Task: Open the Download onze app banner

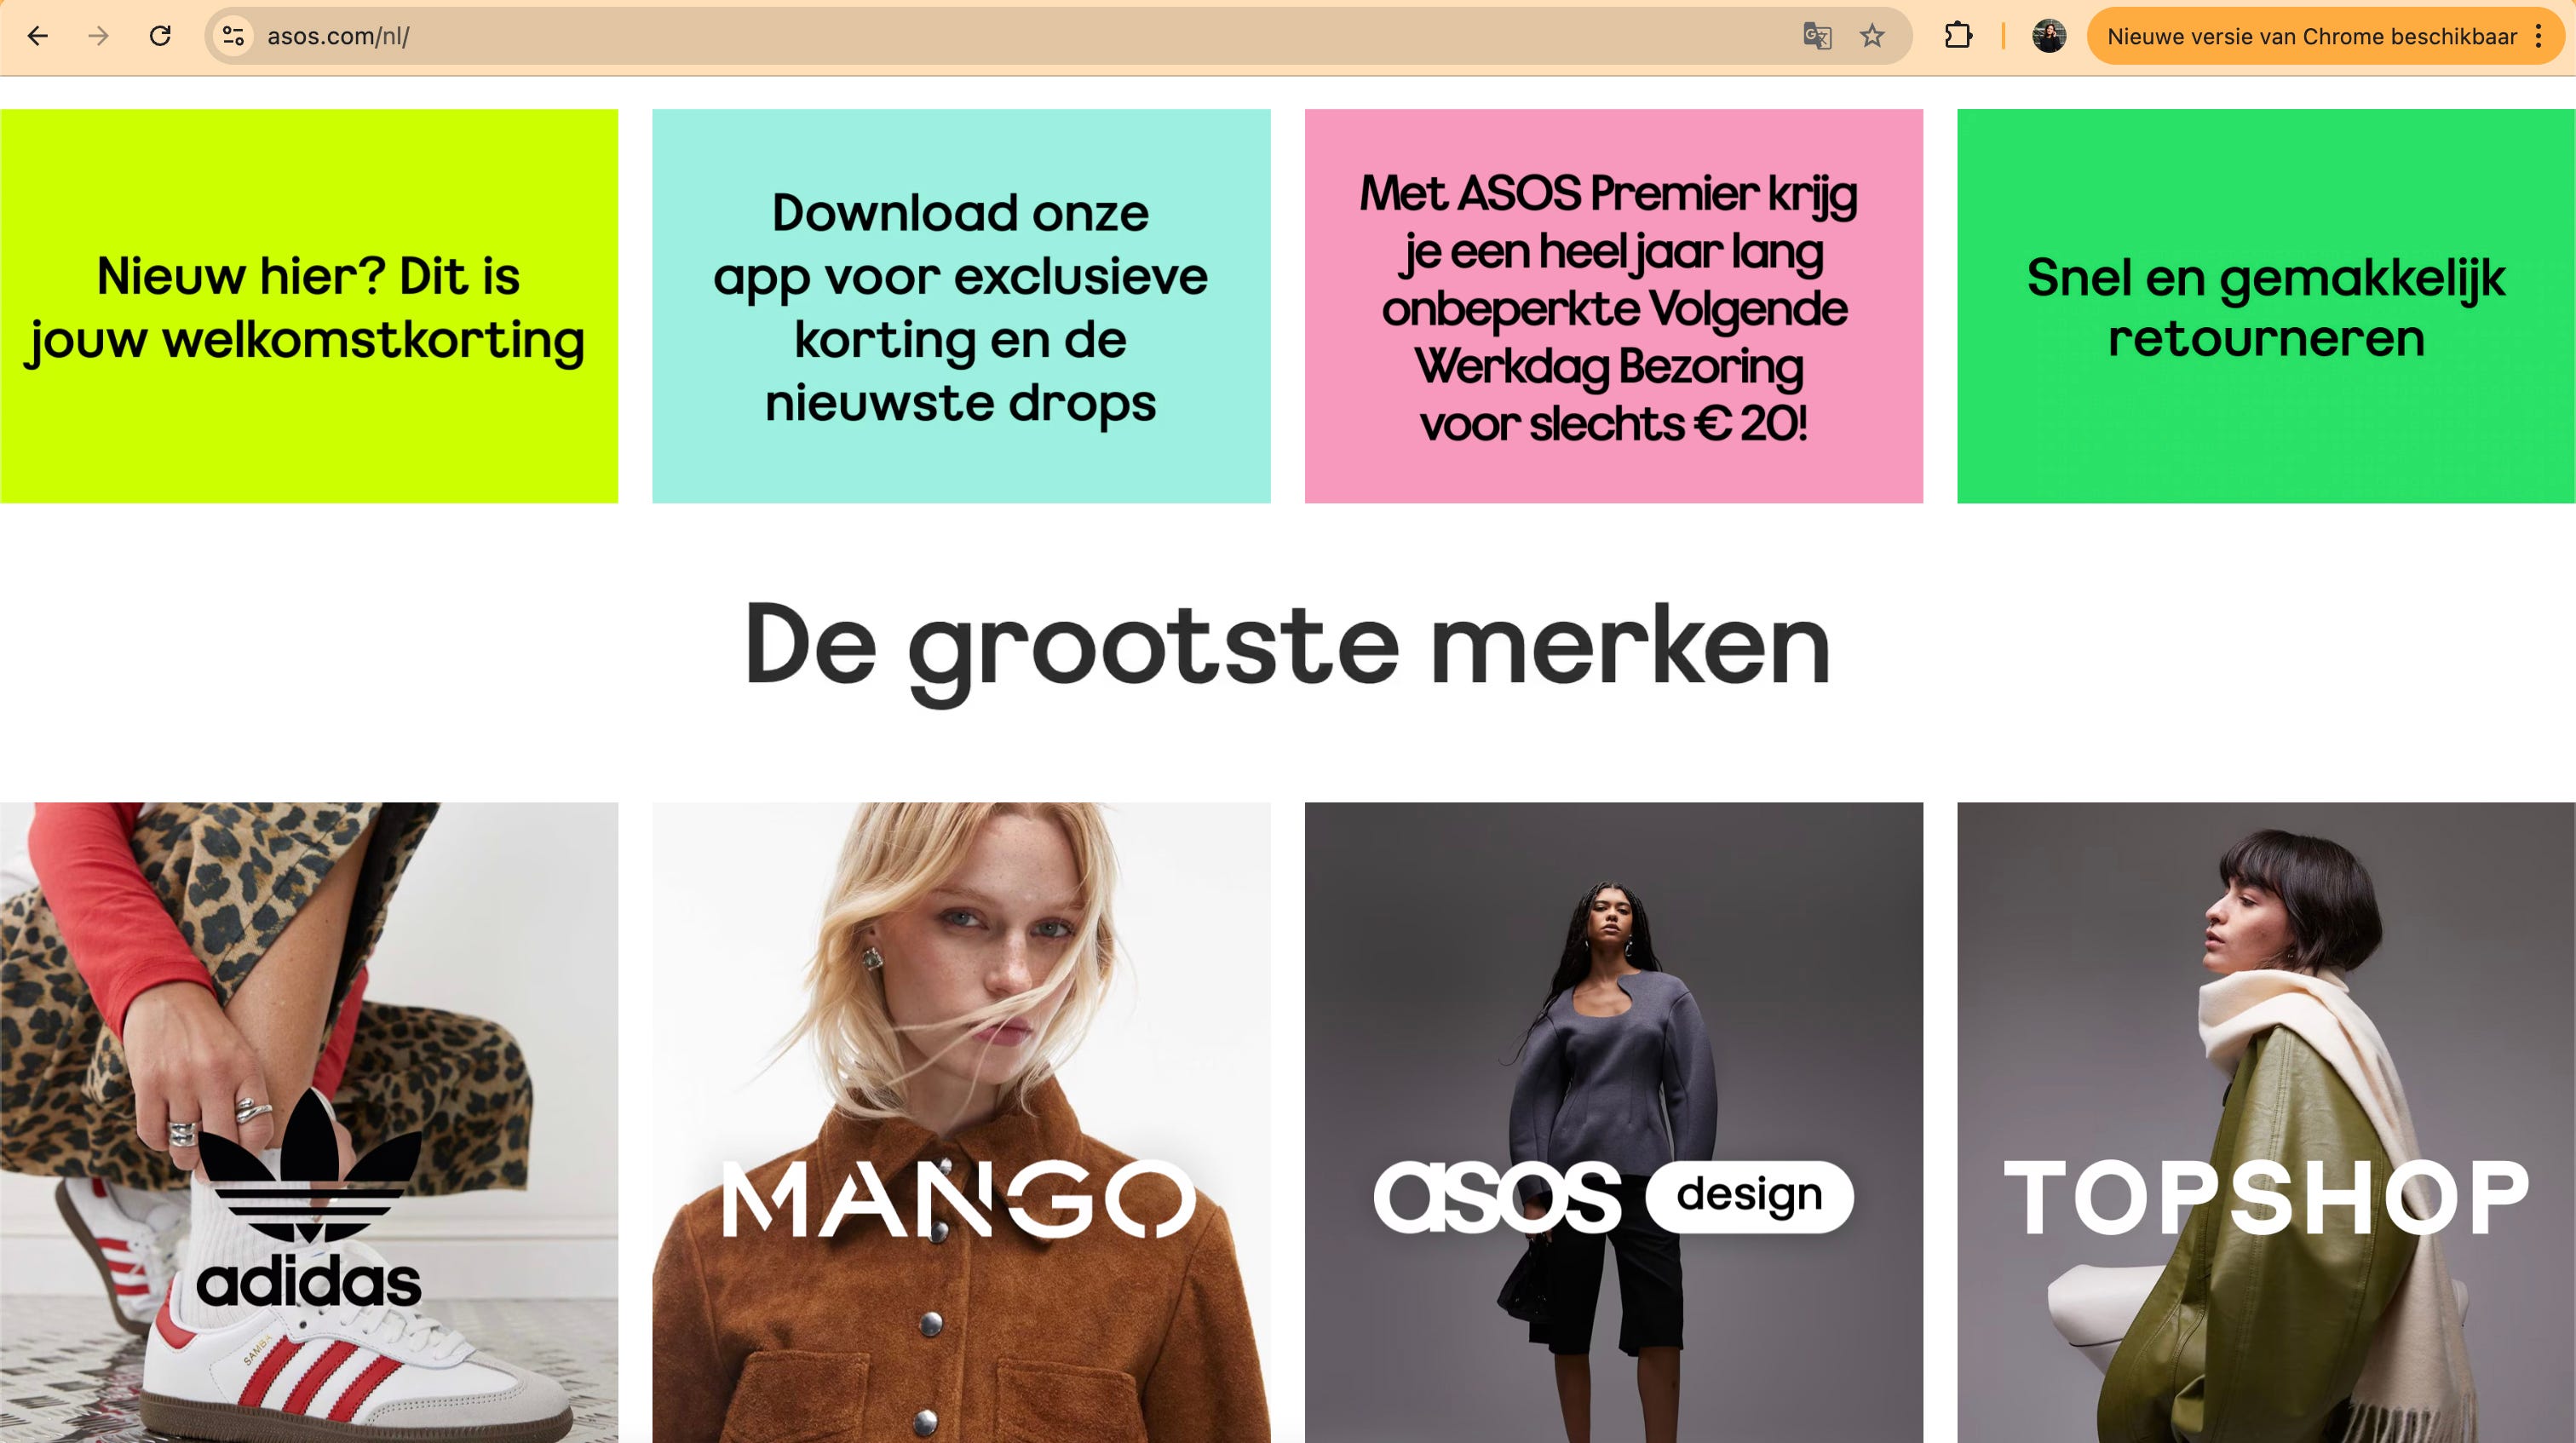Action: (x=961, y=306)
